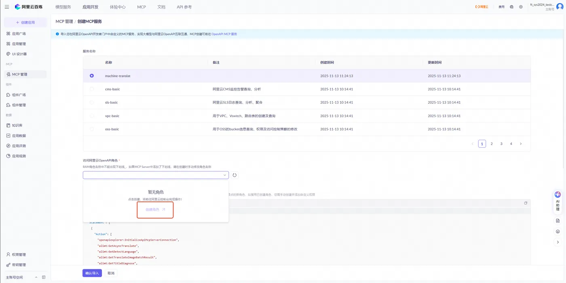Copy the policy code with copy icon
The height and width of the screenshot is (283, 566).
tap(526, 203)
